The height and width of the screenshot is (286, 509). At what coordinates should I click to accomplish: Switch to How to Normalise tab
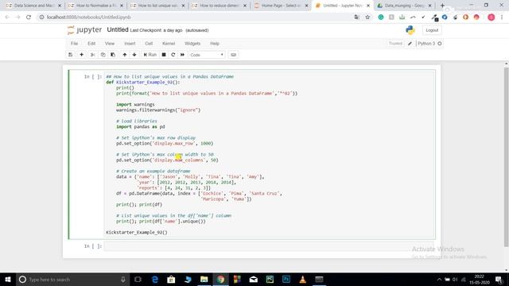coord(95,6)
